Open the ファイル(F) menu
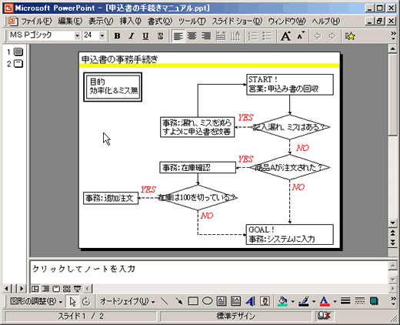The width and height of the screenshot is (400, 325). point(36,21)
